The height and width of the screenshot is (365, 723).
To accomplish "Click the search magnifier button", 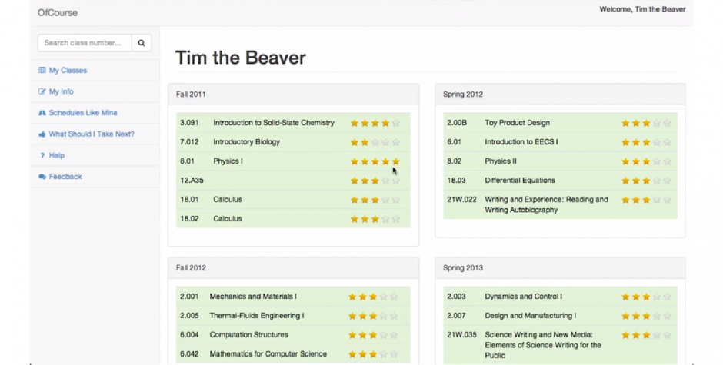I will pos(142,43).
